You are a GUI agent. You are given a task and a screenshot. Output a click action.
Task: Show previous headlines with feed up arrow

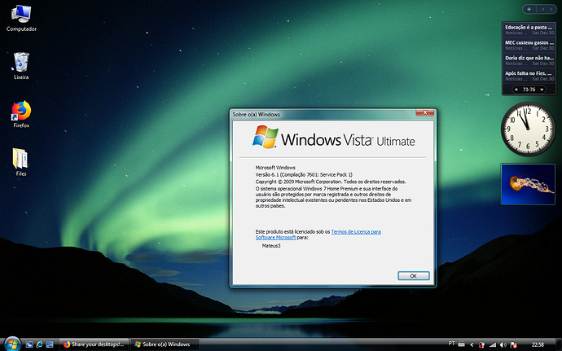pos(516,90)
